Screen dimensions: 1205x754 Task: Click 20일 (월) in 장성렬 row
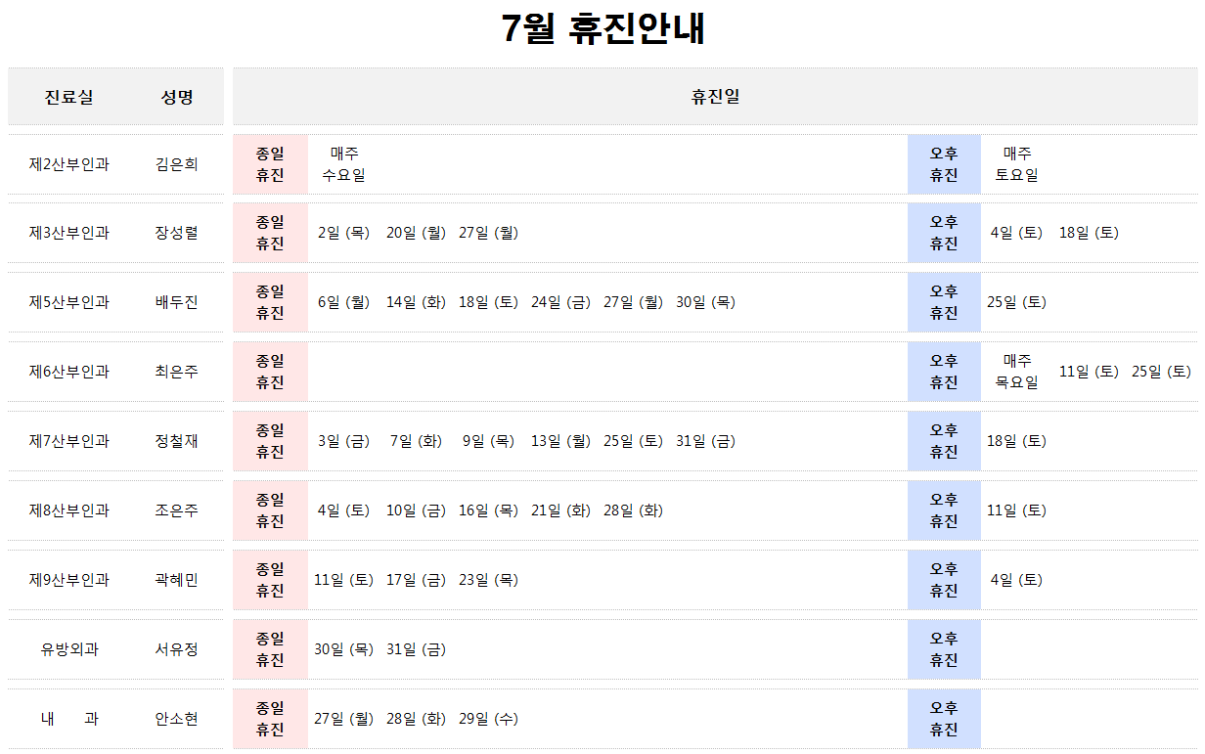417,233
